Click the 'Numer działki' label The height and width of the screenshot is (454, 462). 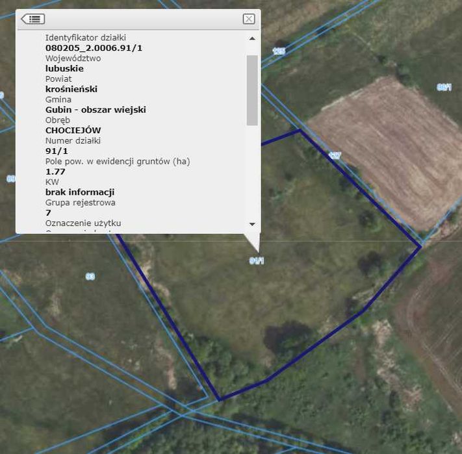(73, 141)
